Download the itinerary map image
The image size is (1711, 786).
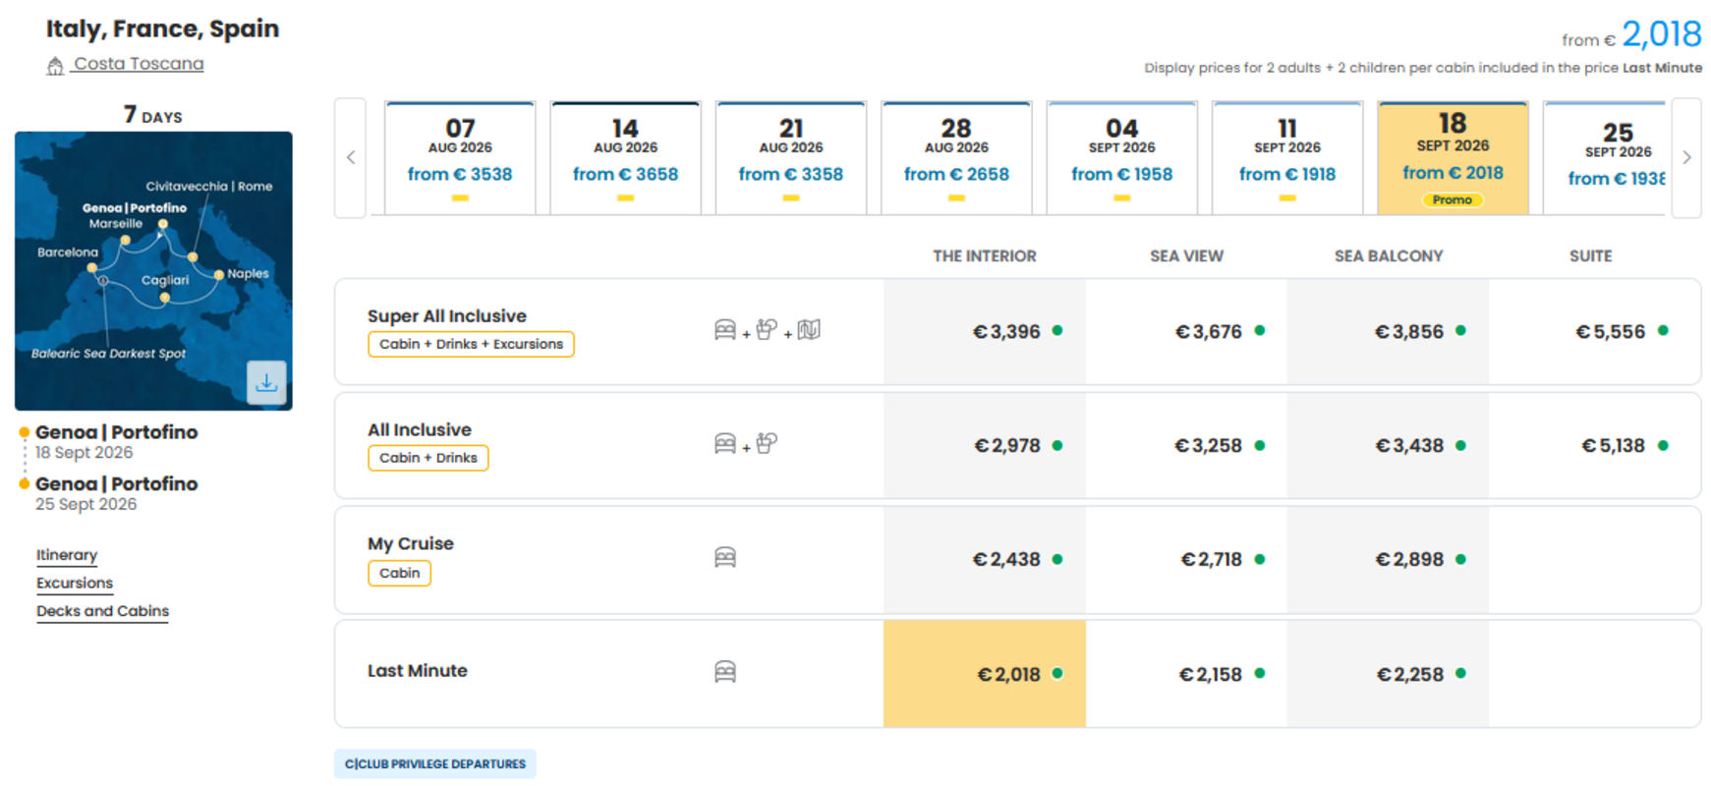(x=266, y=382)
